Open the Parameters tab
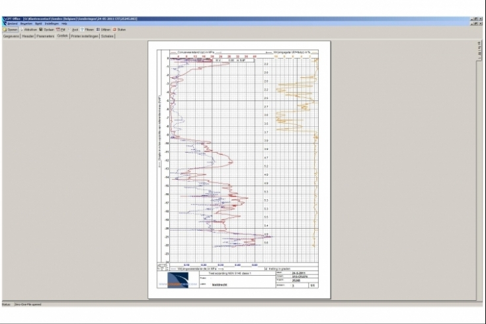The image size is (486, 324). [46, 36]
